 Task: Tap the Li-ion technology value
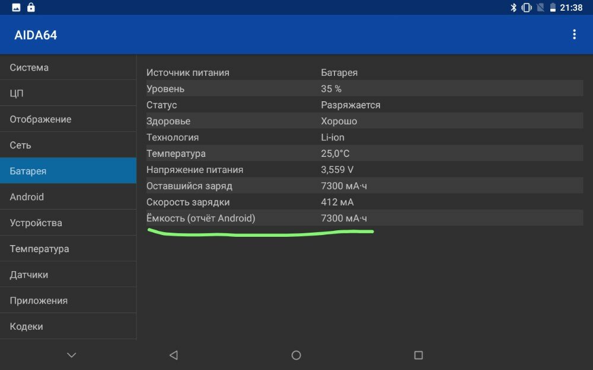[333, 137]
